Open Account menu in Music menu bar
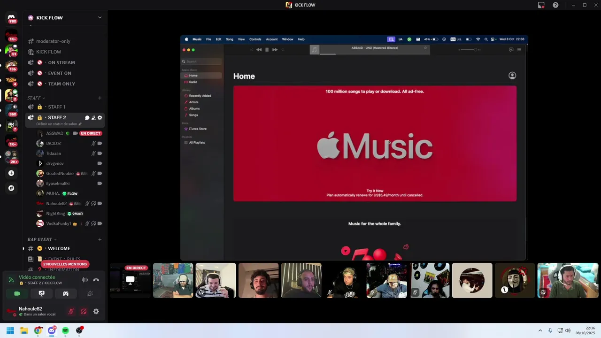The image size is (601, 338). [x=271, y=39]
